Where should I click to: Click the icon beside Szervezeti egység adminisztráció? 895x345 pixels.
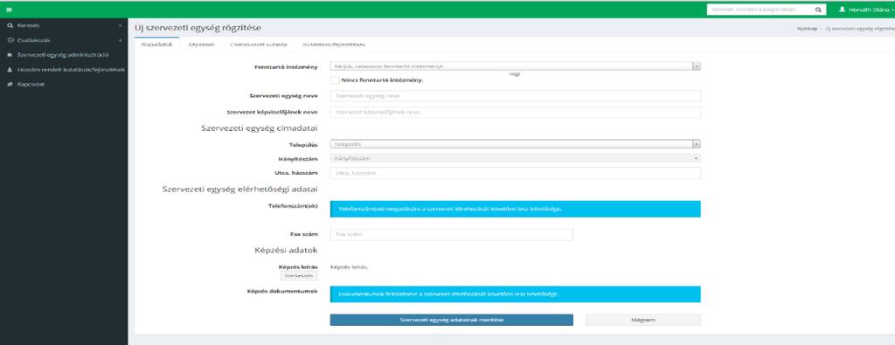(x=10, y=55)
